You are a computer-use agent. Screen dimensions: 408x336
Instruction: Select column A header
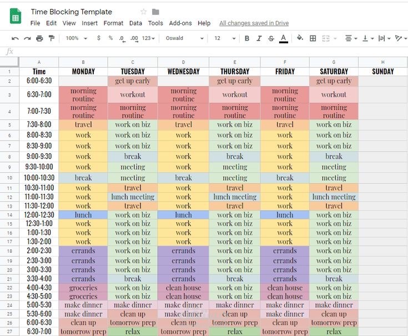(x=39, y=62)
